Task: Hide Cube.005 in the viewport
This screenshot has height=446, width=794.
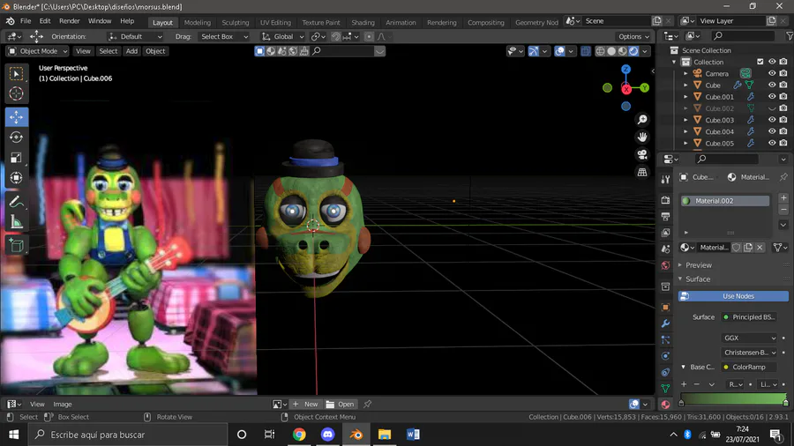Action: [x=772, y=143]
